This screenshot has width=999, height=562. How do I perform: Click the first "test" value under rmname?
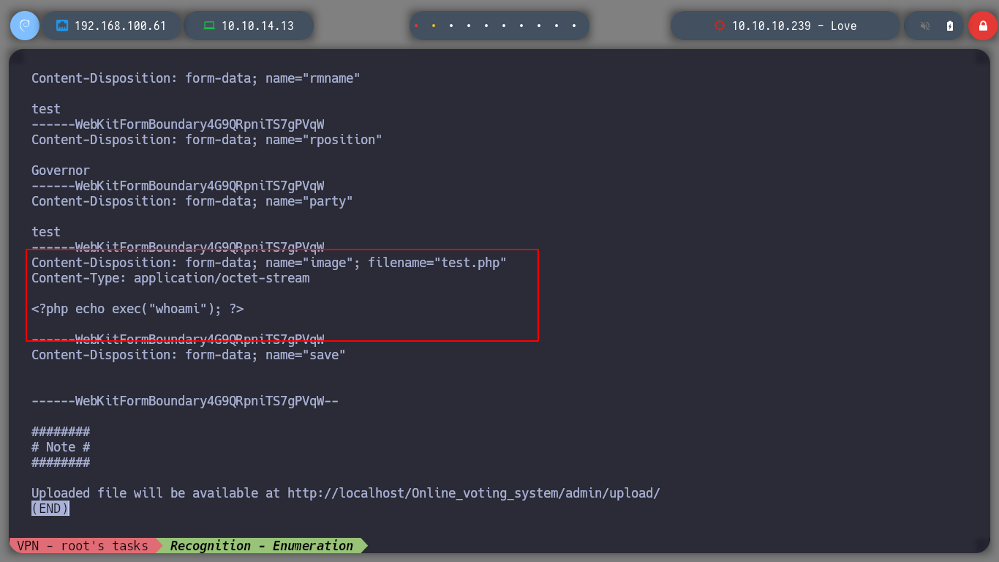(46, 109)
